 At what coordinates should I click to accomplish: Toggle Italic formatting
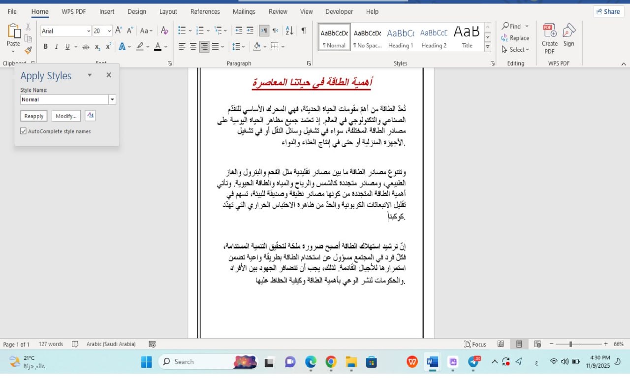(x=57, y=47)
